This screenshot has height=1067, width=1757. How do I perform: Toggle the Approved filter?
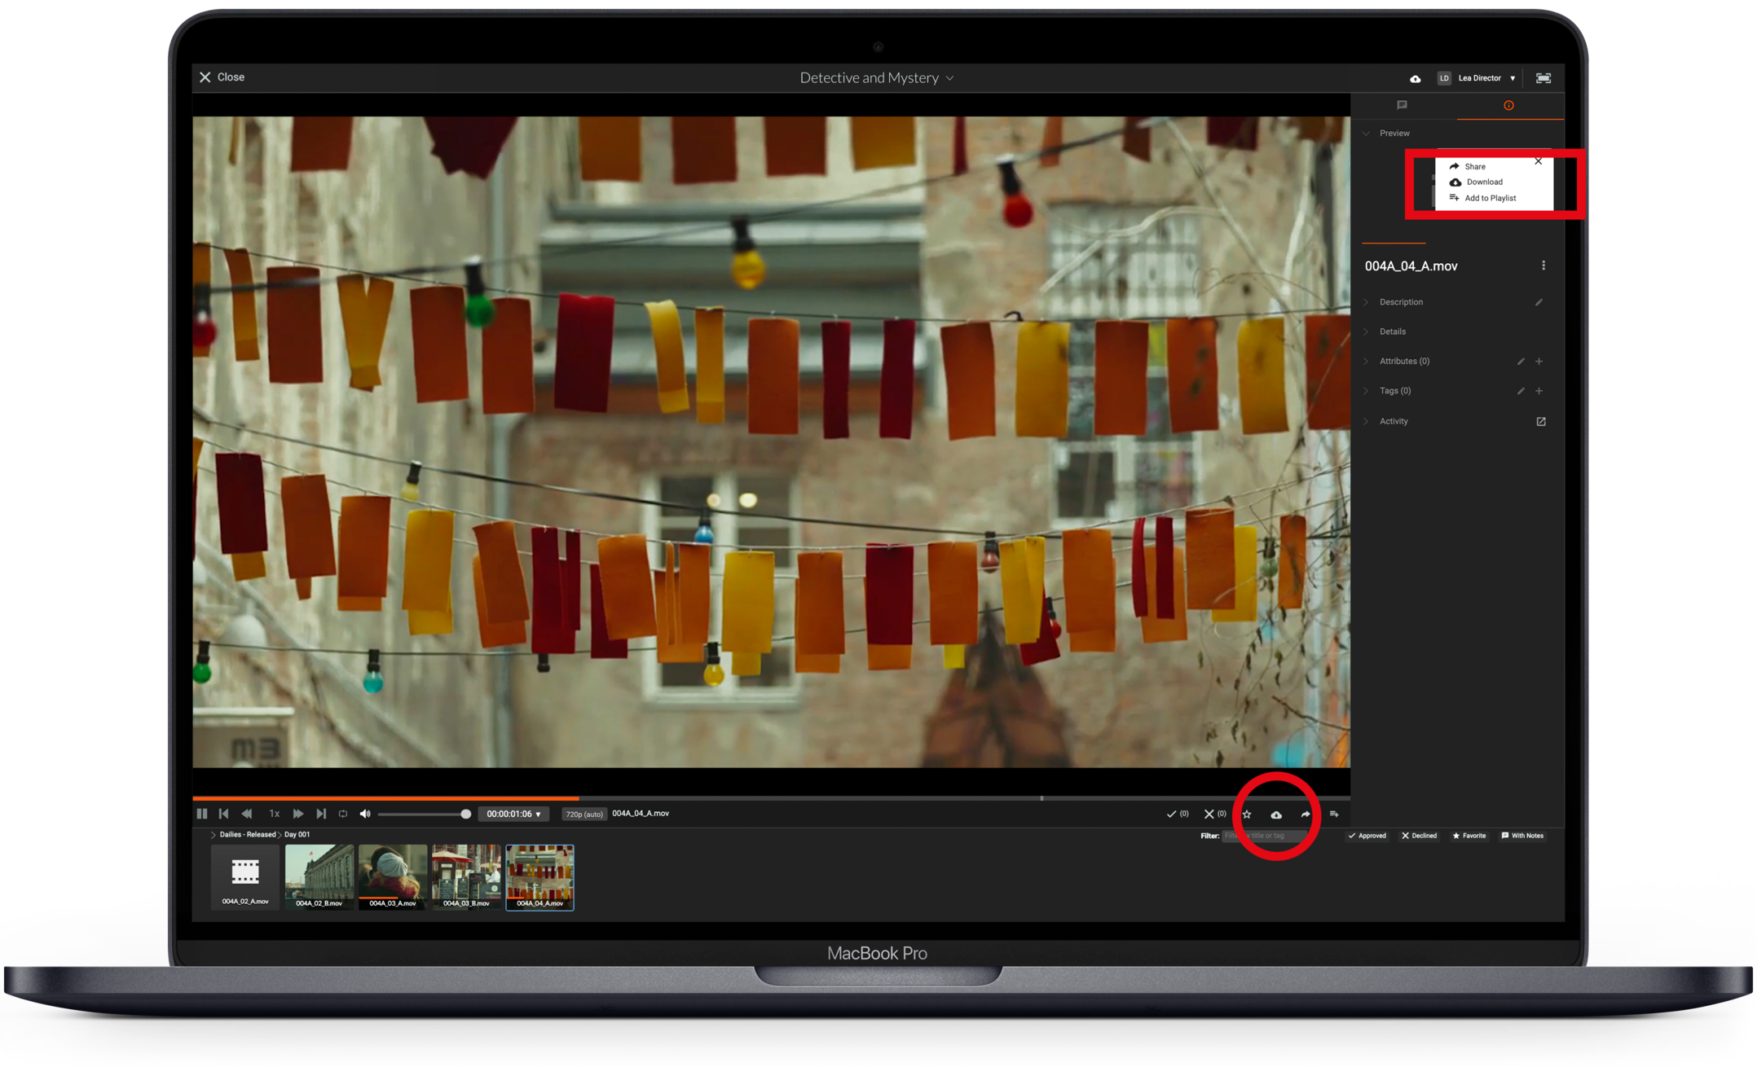click(1367, 836)
